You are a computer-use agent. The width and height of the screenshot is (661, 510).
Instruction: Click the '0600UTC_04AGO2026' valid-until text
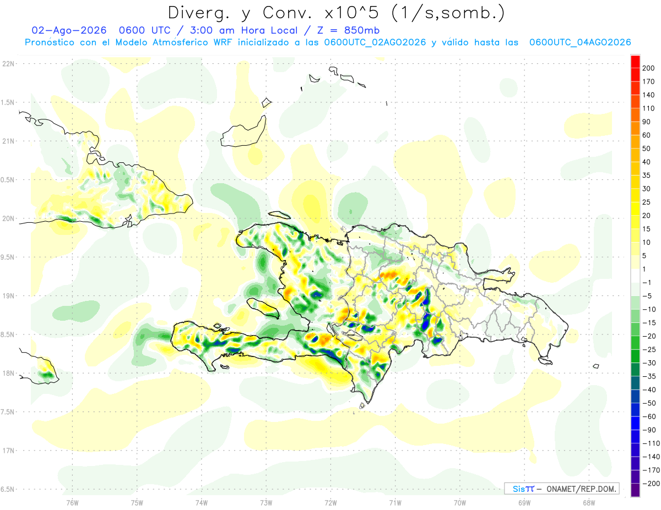579,42
